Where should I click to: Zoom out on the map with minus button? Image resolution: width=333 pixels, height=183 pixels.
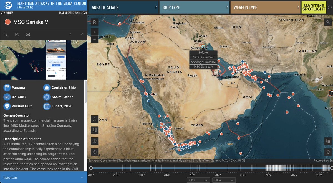coord(95,39)
